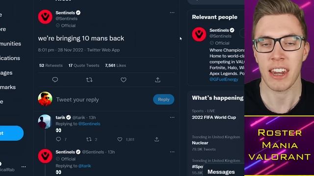Open account options next to profile name
Image resolution: width=314 pixels, height=176 pixels.
[24, 167]
